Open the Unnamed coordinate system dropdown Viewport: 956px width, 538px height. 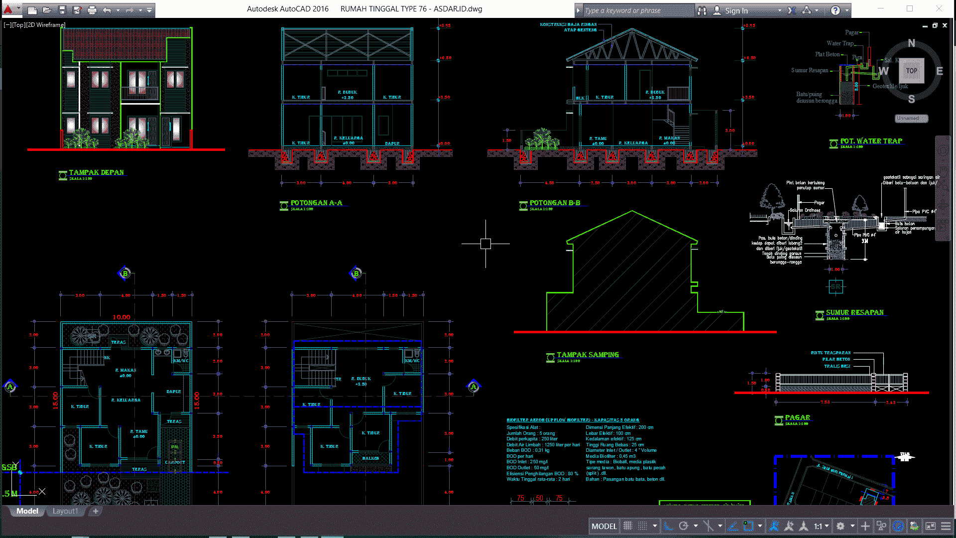pyautogui.click(x=911, y=119)
